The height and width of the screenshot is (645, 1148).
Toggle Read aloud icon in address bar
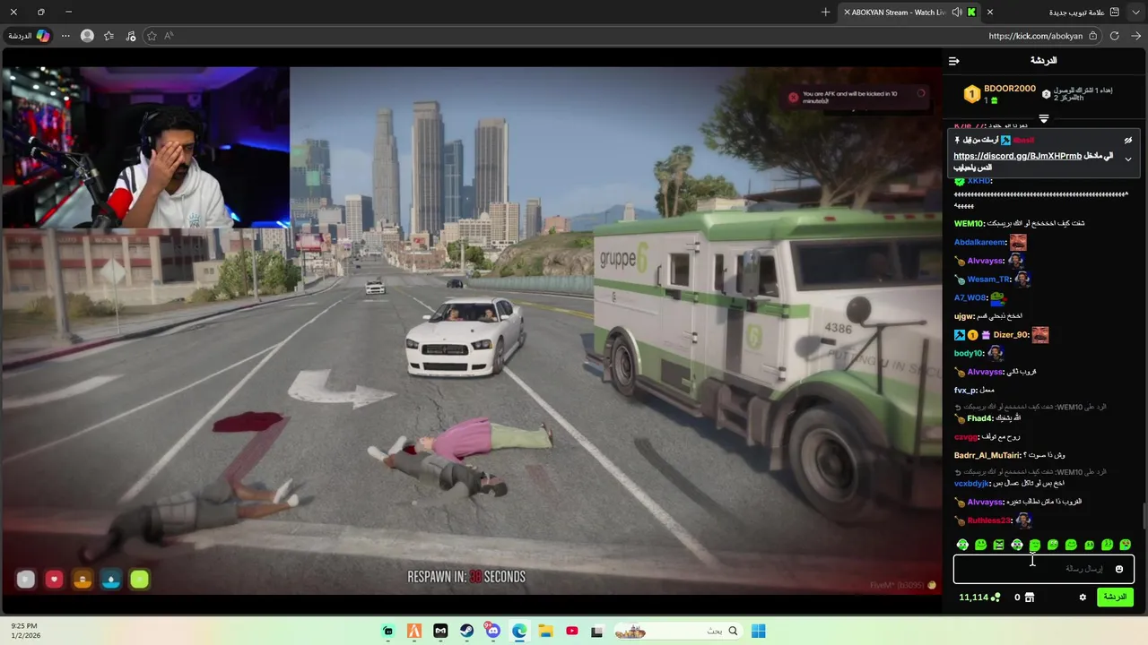[x=169, y=36]
